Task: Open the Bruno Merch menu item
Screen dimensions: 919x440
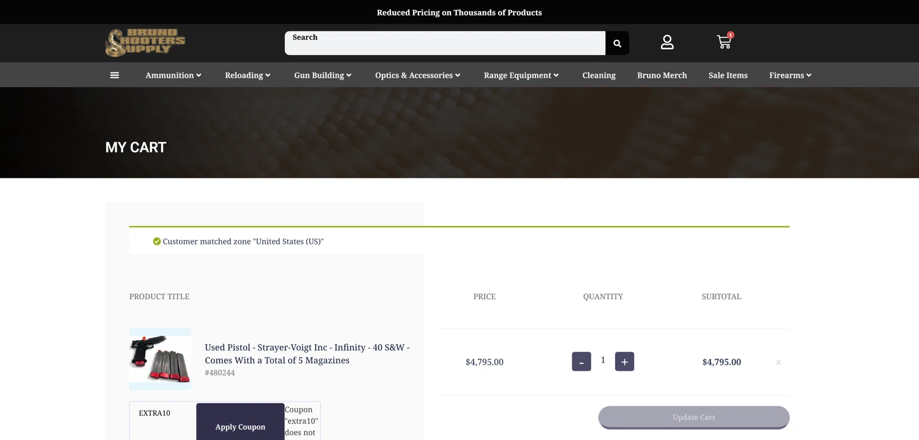Action: [x=662, y=75]
